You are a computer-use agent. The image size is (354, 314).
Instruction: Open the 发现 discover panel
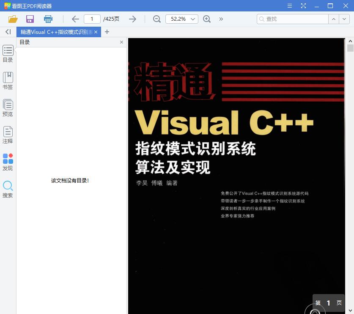click(8, 162)
